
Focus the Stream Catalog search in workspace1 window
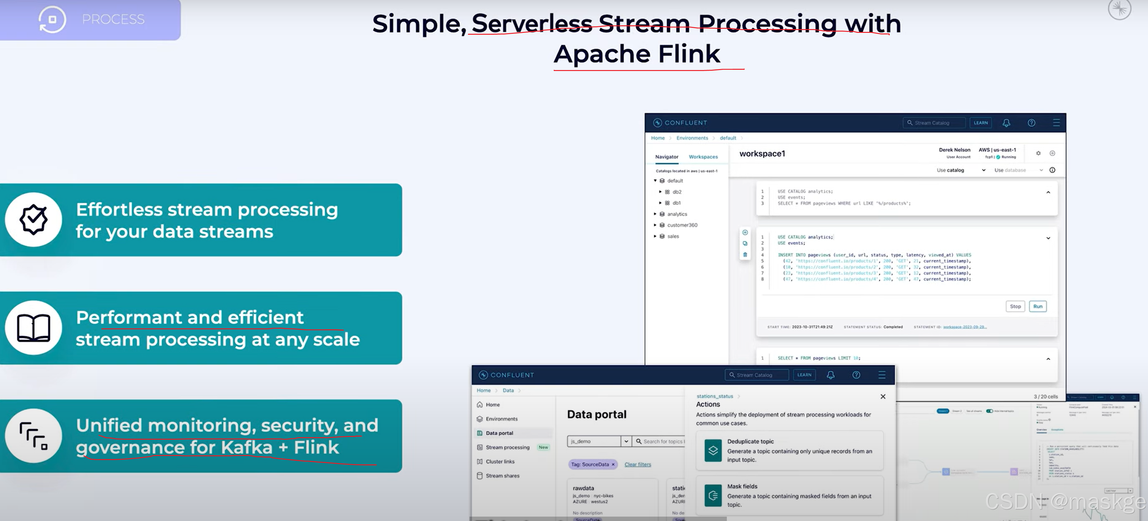pos(934,123)
